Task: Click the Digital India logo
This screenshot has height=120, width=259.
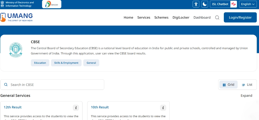Action: tap(52, 4)
